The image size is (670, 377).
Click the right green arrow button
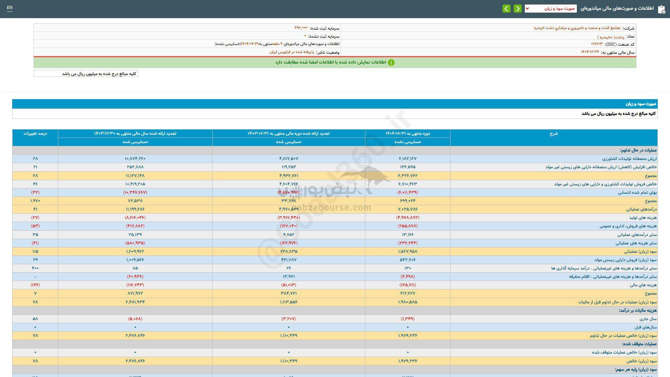click(518, 8)
